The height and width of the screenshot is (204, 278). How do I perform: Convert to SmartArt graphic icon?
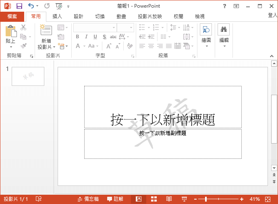coord(188,46)
